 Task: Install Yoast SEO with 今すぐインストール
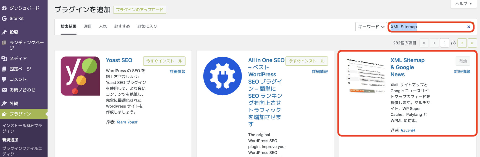(164, 61)
